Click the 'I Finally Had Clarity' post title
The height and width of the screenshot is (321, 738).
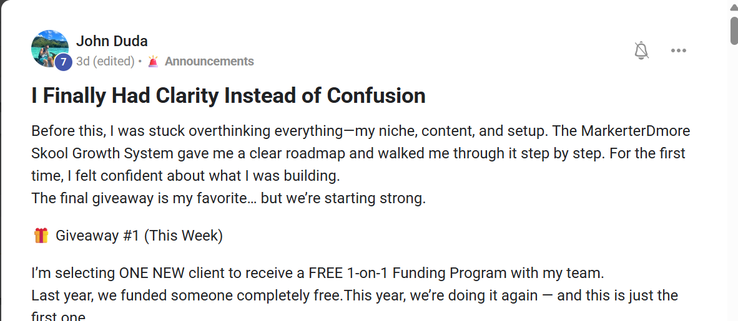pos(229,95)
